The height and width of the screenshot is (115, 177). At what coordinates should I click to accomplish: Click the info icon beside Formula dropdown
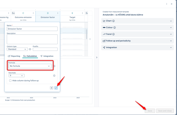tap(54, 66)
